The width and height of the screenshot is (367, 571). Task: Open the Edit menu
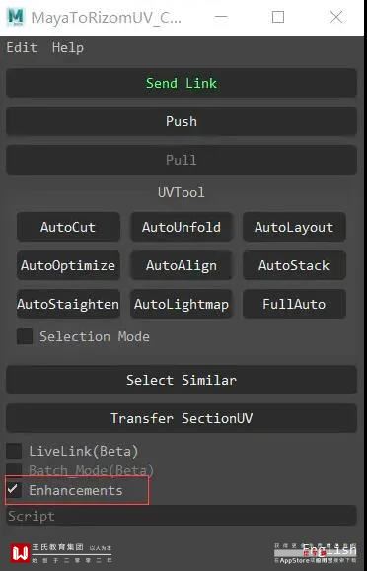click(22, 48)
